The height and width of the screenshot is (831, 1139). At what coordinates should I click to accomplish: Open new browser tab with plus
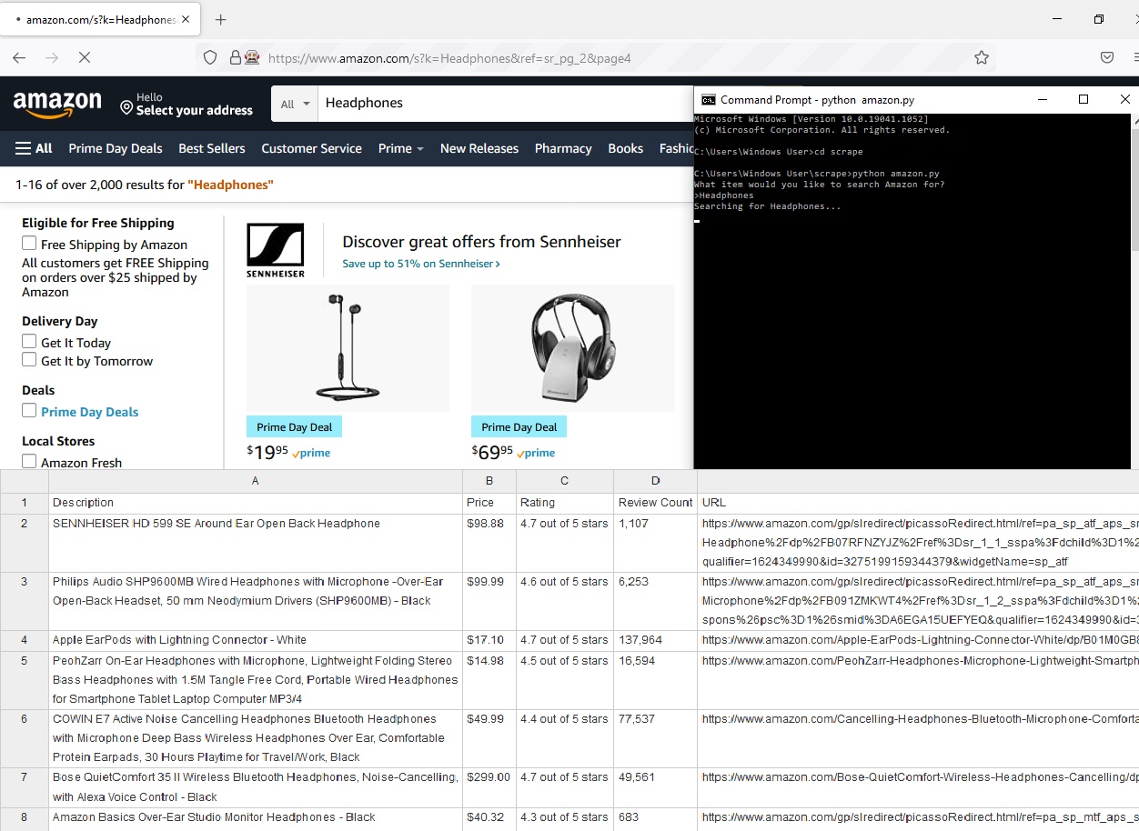coord(220,19)
